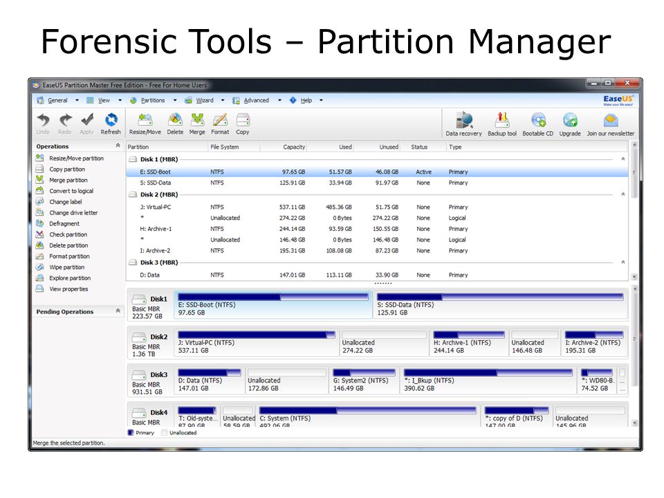Click the Upgrade globe icon
This screenshot has height=498, width=664.
[x=571, y=120]
